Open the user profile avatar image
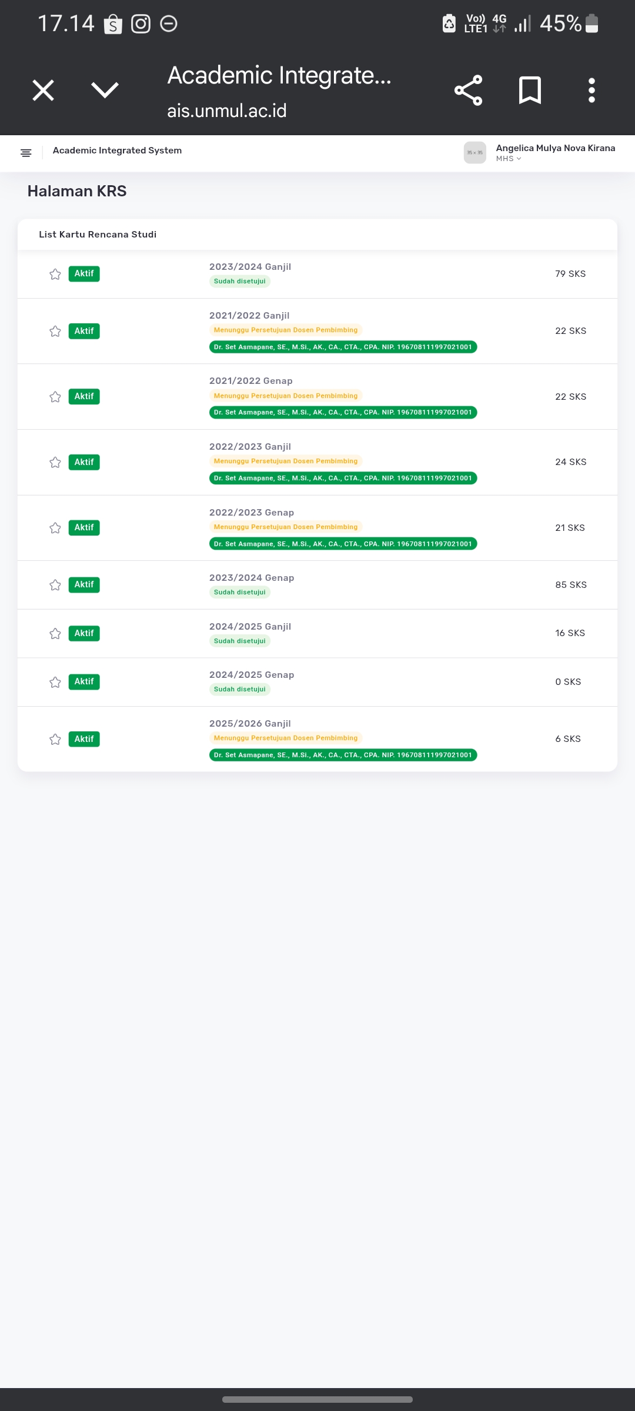The image size is (635, 1411). coord(474,153)
